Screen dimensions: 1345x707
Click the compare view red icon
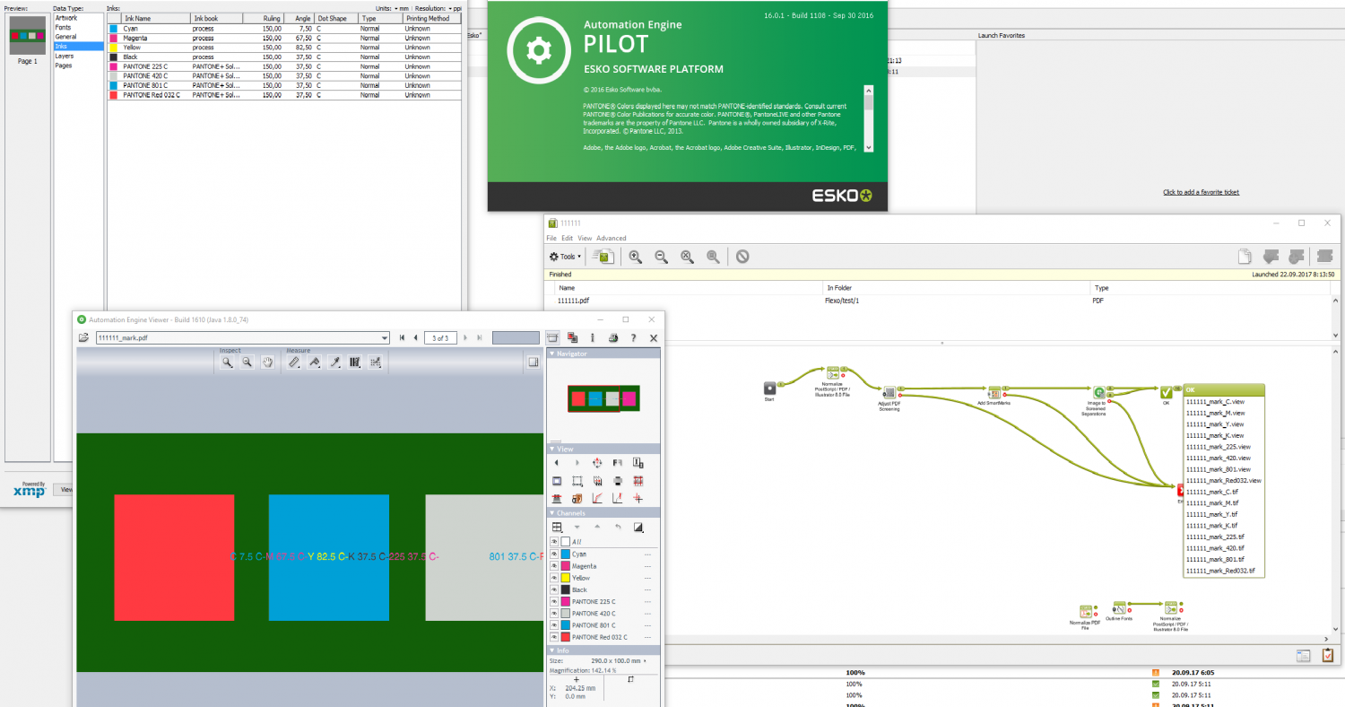coord(572,338)
